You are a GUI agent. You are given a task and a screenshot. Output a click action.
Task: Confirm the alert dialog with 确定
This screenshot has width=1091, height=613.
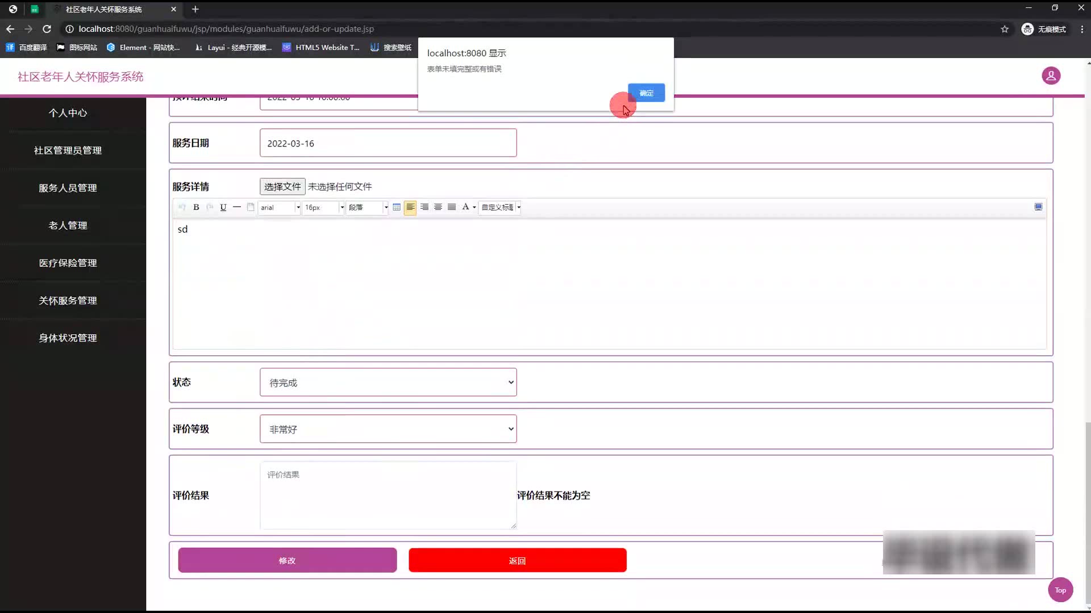pyautogui.click(x=646, y=93)
